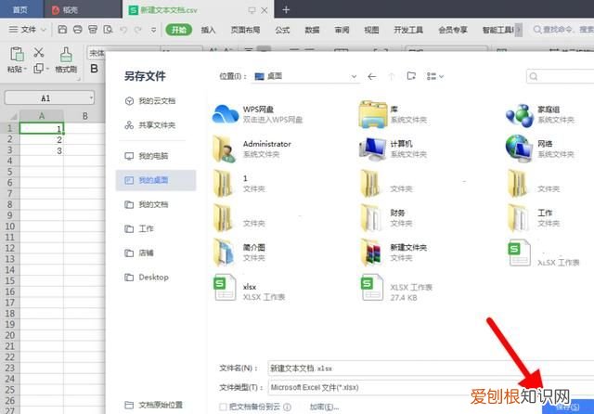Click 文档原始位置 at sidebar bottom
Image resolution: width=594 pixels, height=414 pixels.
click(154, 405)
